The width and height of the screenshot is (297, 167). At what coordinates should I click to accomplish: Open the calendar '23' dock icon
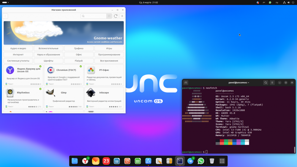(x=106, y=161)
